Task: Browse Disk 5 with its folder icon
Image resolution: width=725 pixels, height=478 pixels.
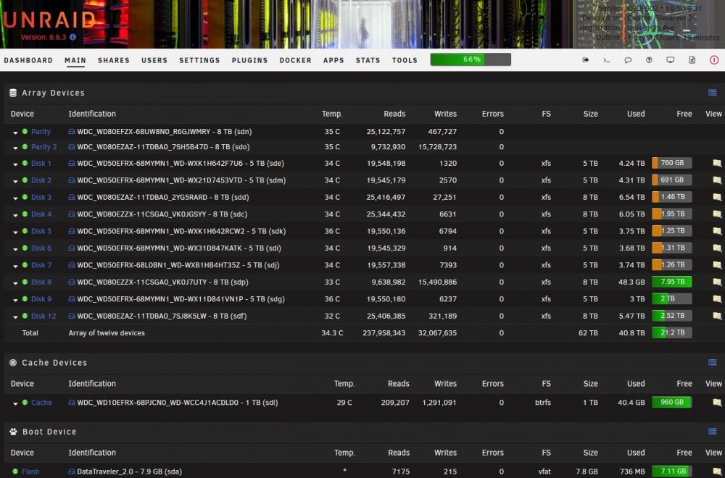Action: click(717, 231)
